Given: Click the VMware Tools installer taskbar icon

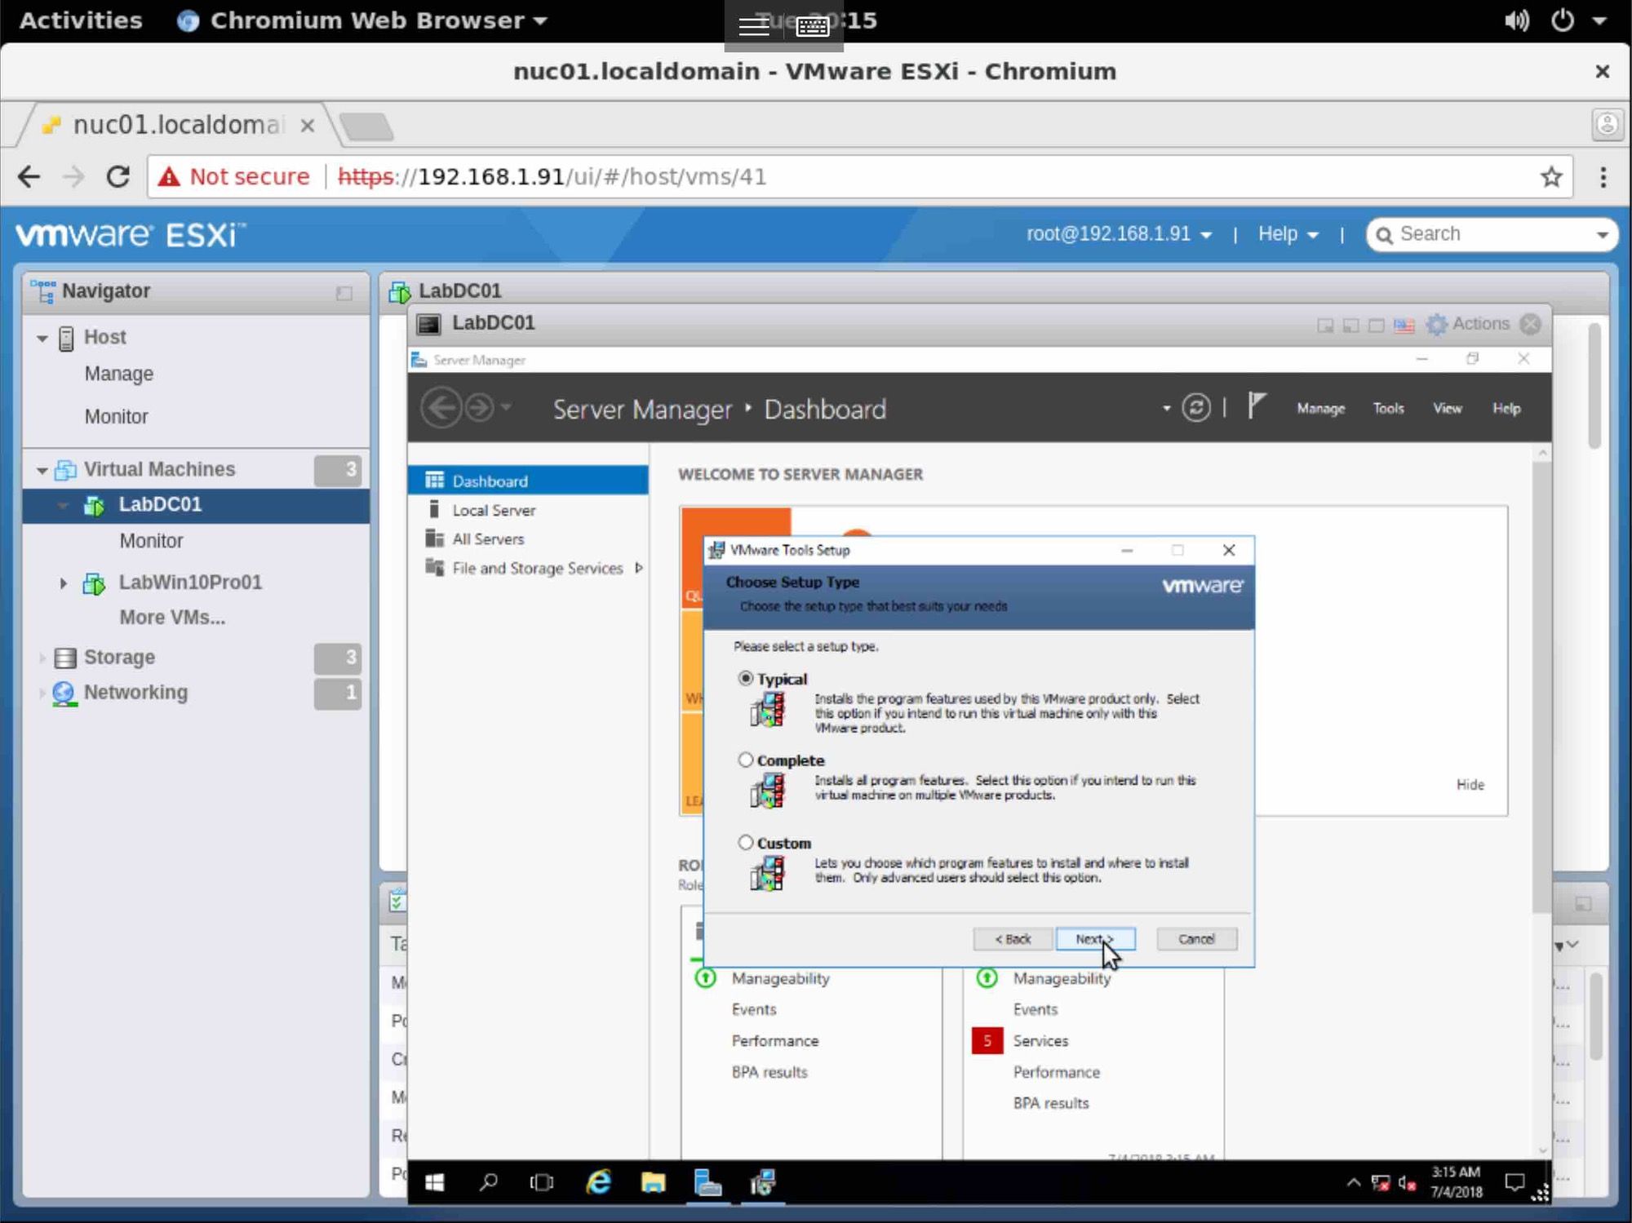Looking at the screenshot, I should (762, 1182).
